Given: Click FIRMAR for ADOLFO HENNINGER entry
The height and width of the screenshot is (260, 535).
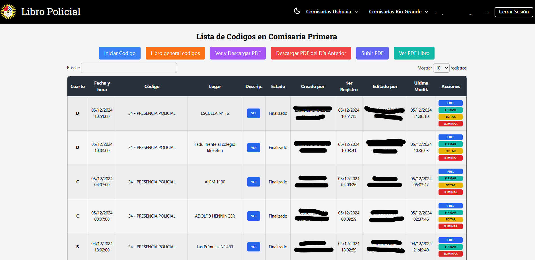Looking at the screenshot, I should click(x=450, y=213).
